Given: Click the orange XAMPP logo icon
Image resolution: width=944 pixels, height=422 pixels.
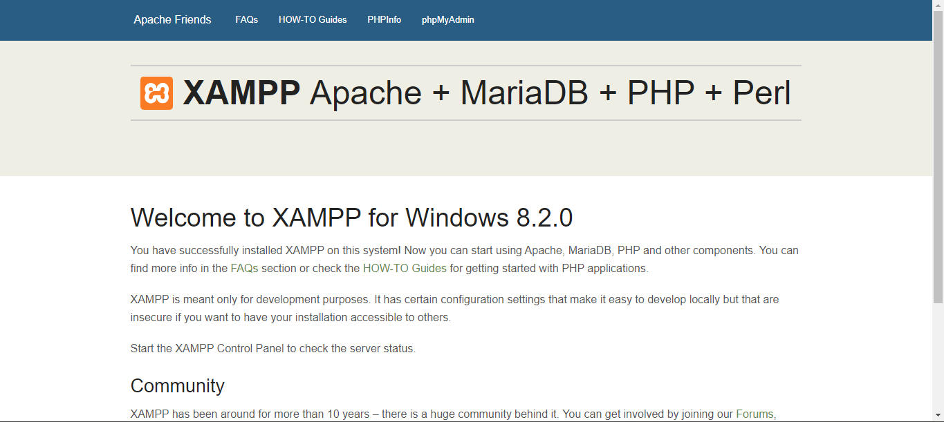Looking at the screenshot, I should 156,93.
